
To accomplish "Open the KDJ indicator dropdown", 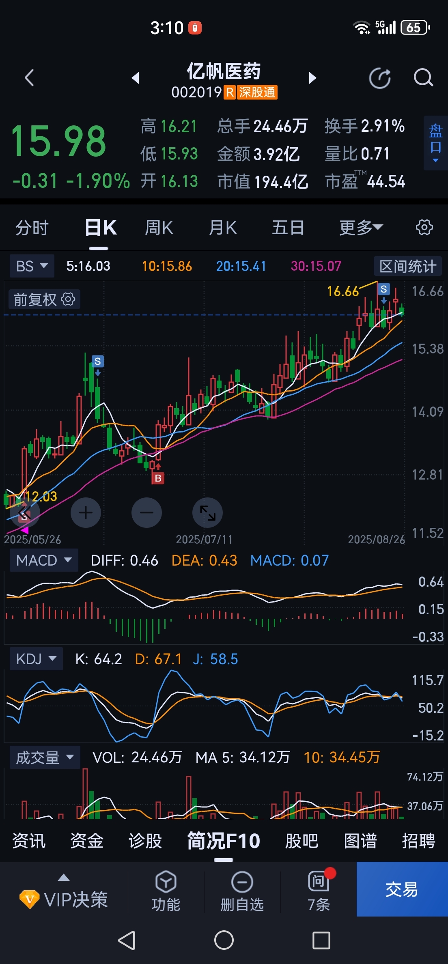I will (36, 659).
